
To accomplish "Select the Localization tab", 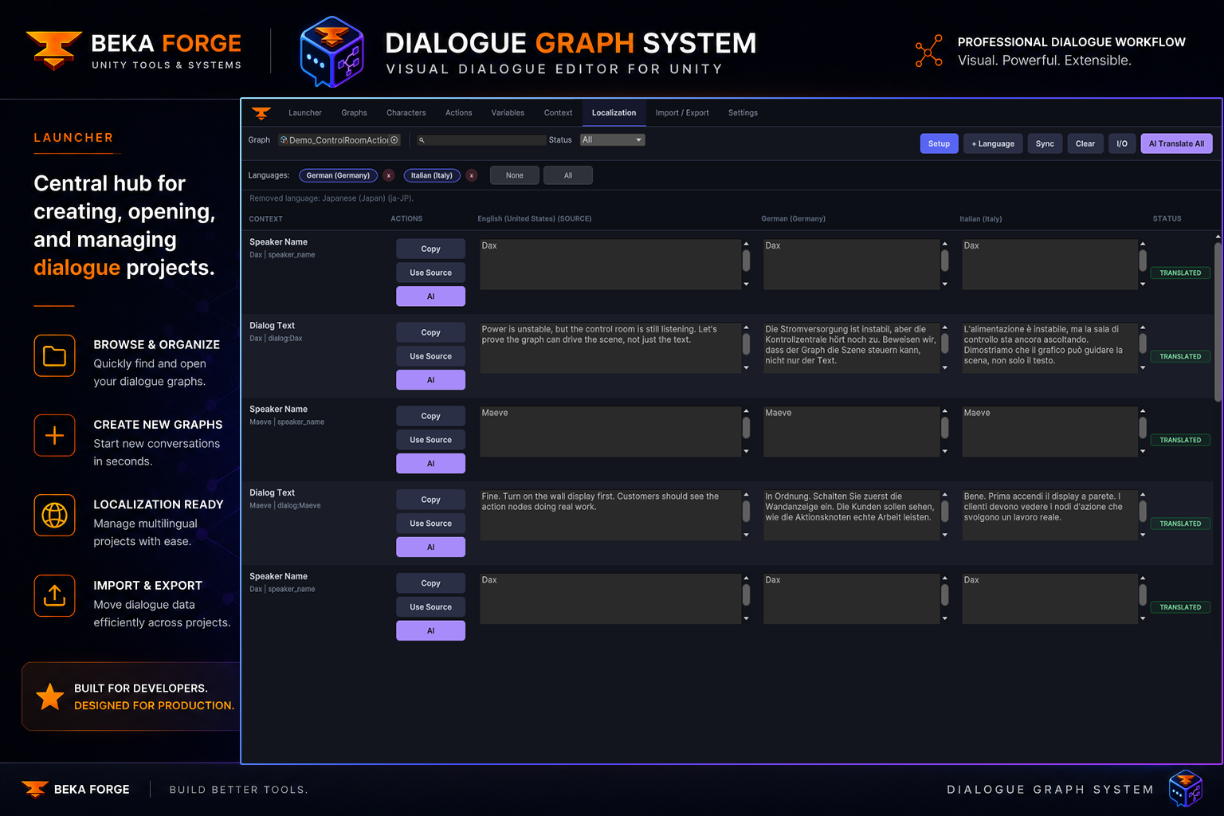I will click(x=614, y=113).
